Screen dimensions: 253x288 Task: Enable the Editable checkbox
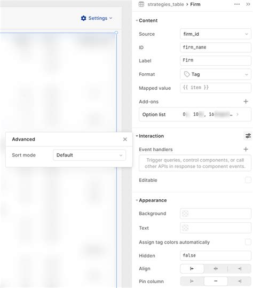(248, 180)
